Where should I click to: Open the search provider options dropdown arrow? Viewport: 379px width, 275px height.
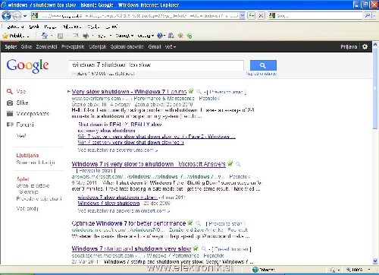coord(374,16)
